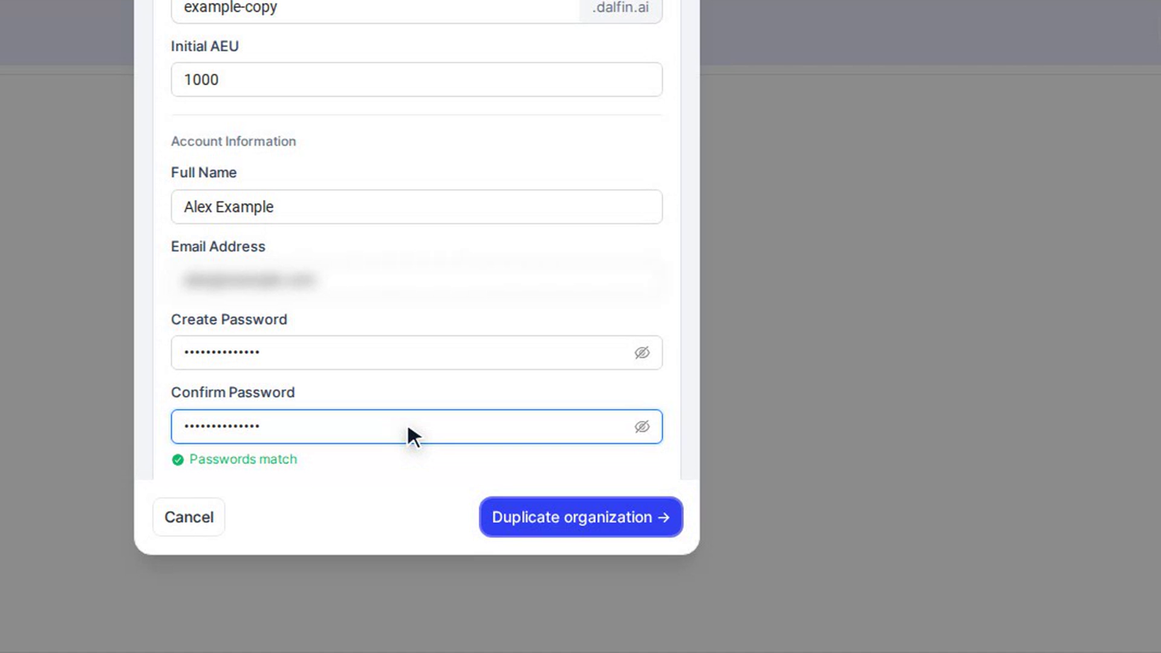1161x653 pixels.
Task: Focus the subdomain field containing example-copy
Action: (375, 8)
